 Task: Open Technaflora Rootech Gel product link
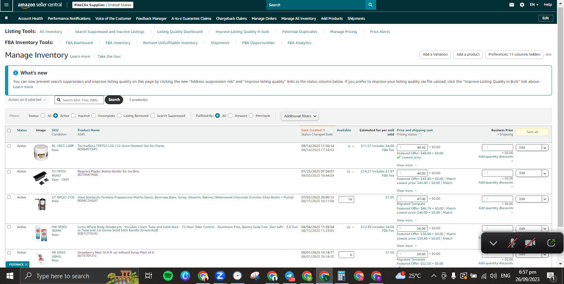click(x=121, y=146)
